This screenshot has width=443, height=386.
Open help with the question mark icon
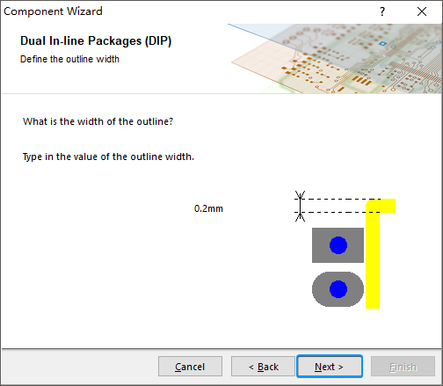(x=382, y=11)
